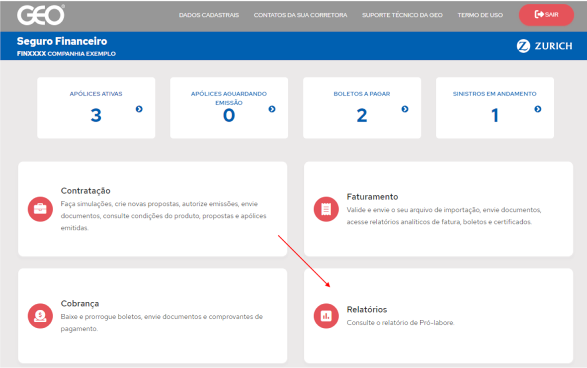Click the number 1 for sinistros
587x368 pixels.
coord(495,115)
